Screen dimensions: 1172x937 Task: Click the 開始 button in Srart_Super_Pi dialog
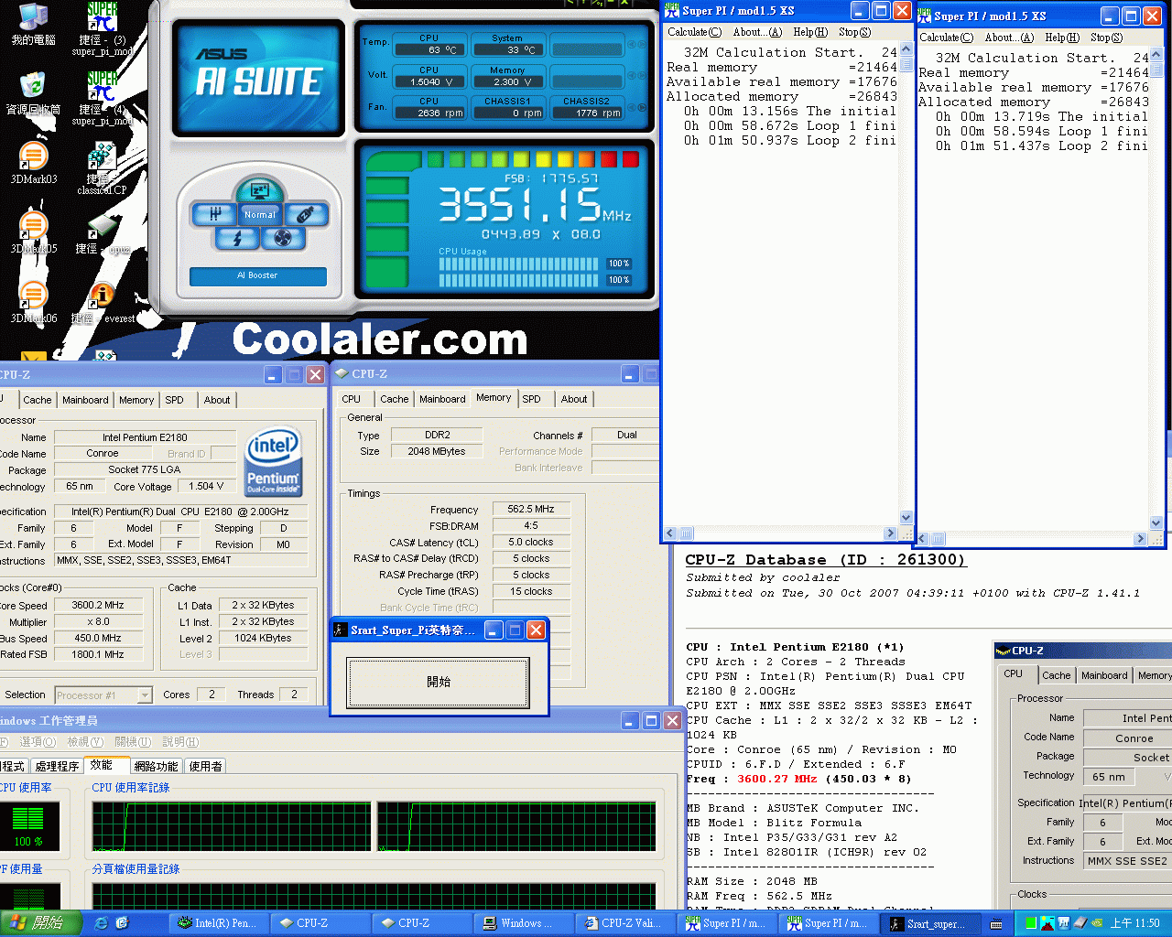(439, 682)
